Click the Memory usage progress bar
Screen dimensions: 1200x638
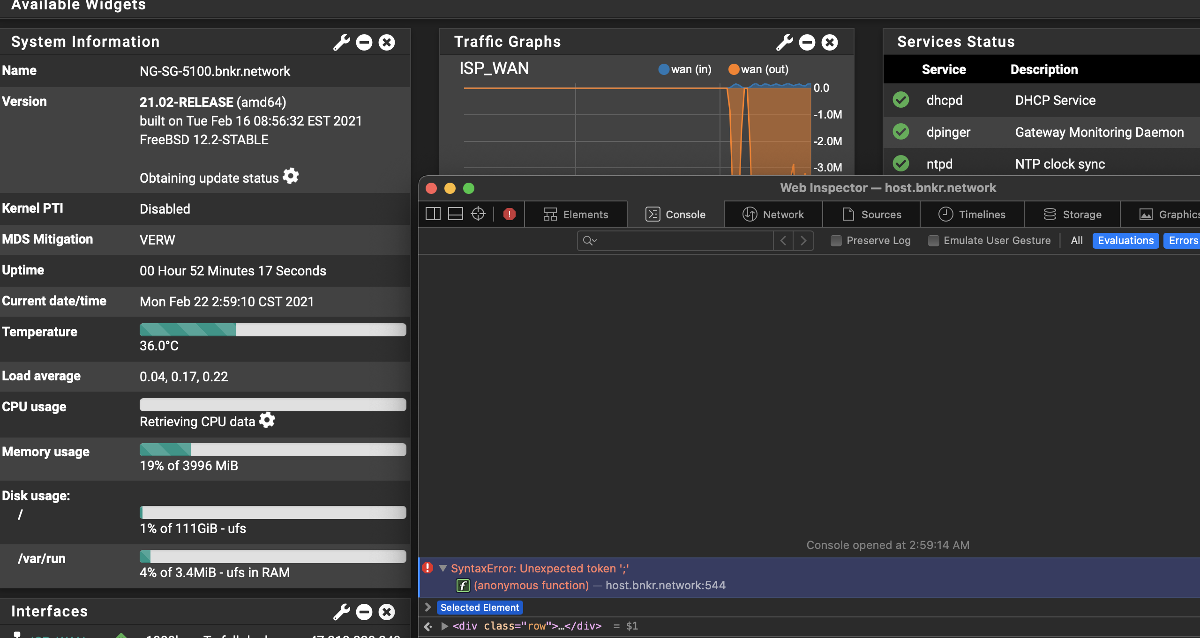point(273,450)
